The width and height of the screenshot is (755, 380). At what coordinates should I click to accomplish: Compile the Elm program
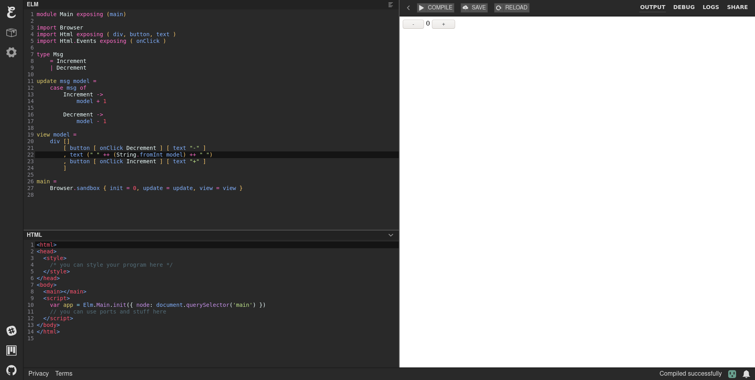tap(435, 7)
